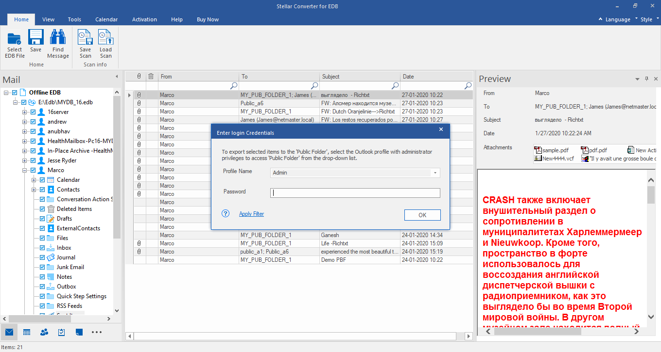This screenshot has width=661, height=352.
Task: Select the Ganesh message row
Action: (x=299, y=235)
